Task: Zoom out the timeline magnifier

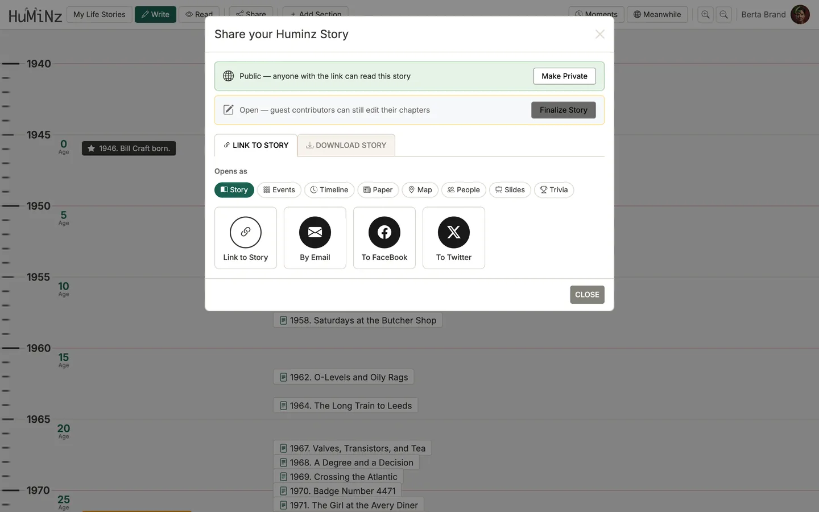Action: pyautogui.click(x=723, y=14)
